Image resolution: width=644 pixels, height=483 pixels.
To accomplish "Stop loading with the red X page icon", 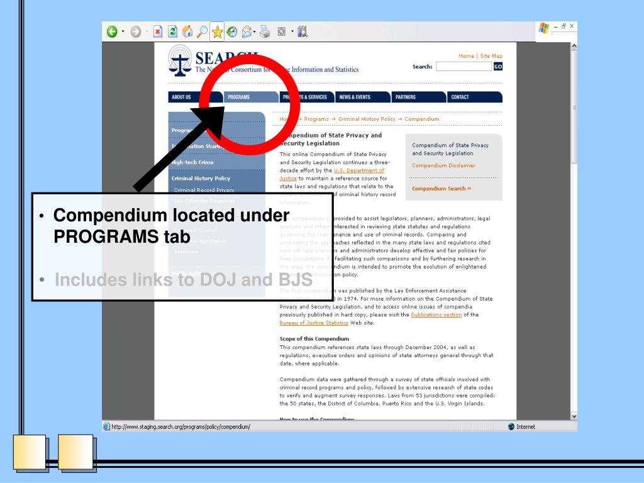I will pos(158,31).
